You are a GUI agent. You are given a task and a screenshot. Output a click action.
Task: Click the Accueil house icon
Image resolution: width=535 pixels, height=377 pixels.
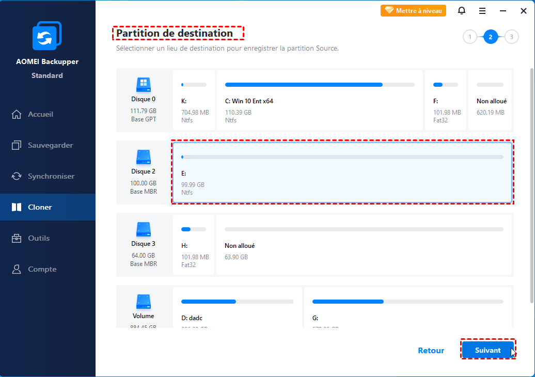[17, 114]
